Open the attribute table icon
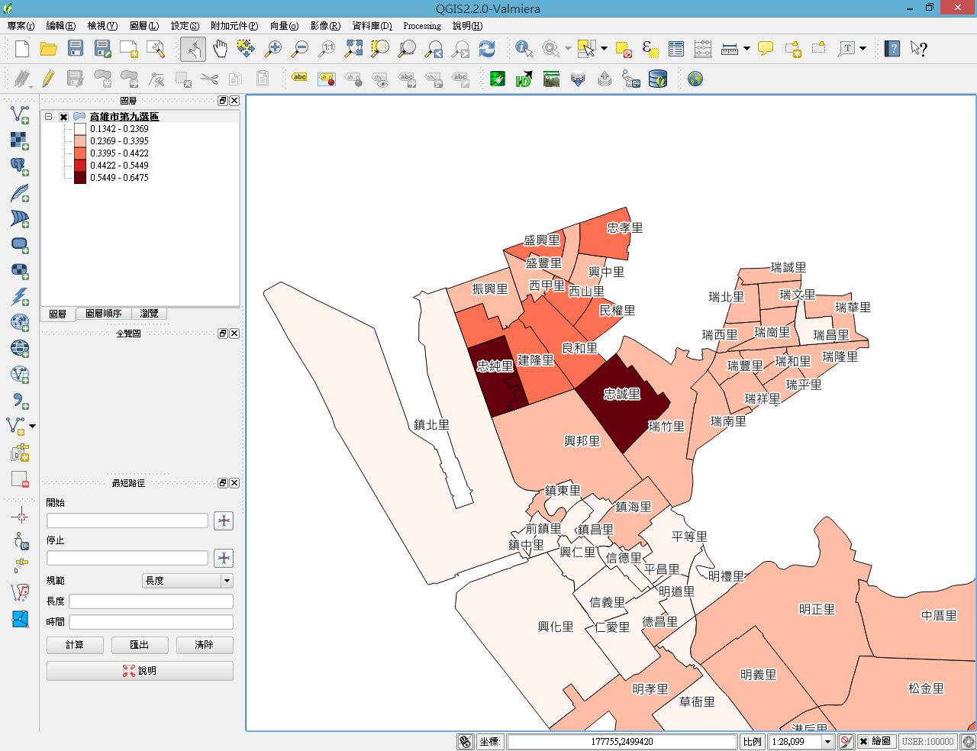The width and height of the screenshot is (977, 751). click(x=676, y=50)
